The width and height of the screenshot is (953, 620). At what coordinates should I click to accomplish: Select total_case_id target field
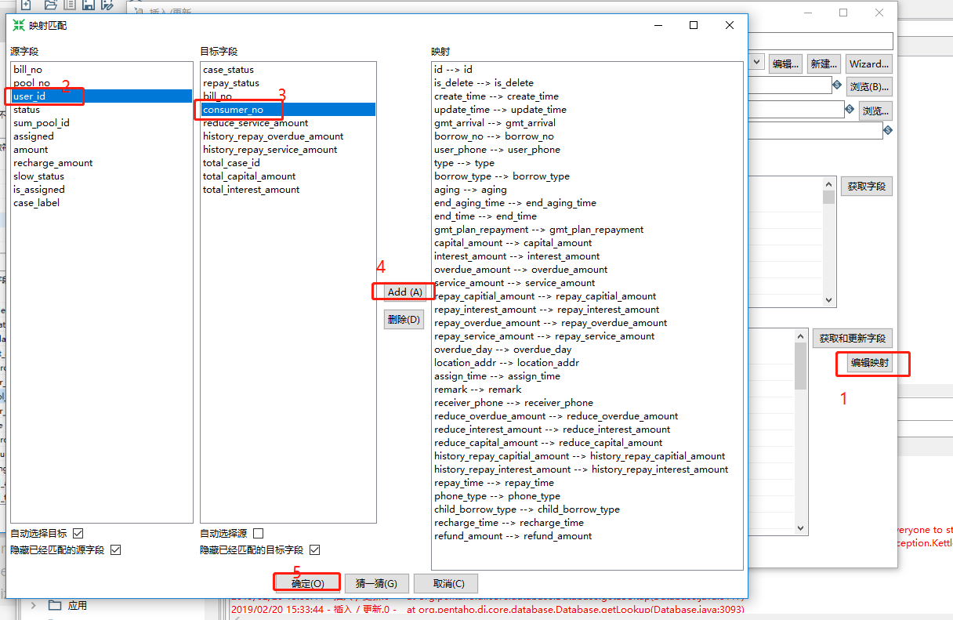pyautogui.click(x=288, y=163)
